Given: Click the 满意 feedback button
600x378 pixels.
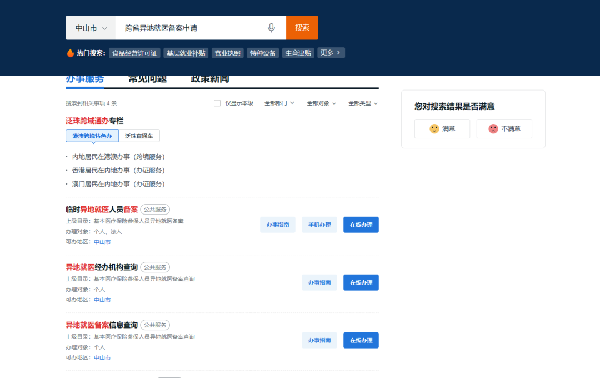Looking at the screenshot, I should (442, 128).
